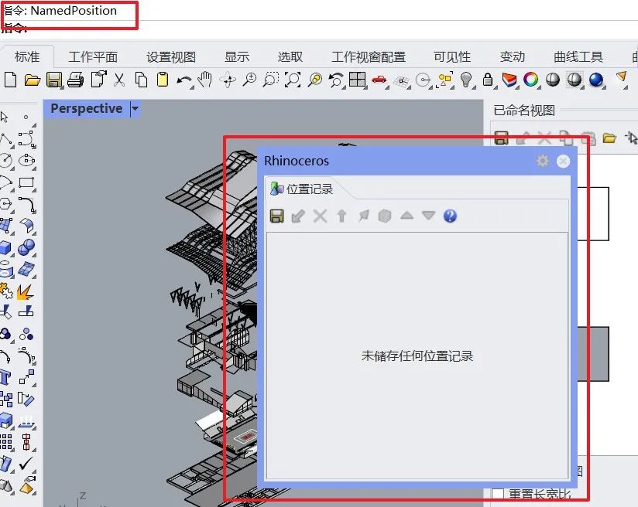Close the Rhinoceros dialog
This screenshot has width=638, height=507.
coord(563,162)
